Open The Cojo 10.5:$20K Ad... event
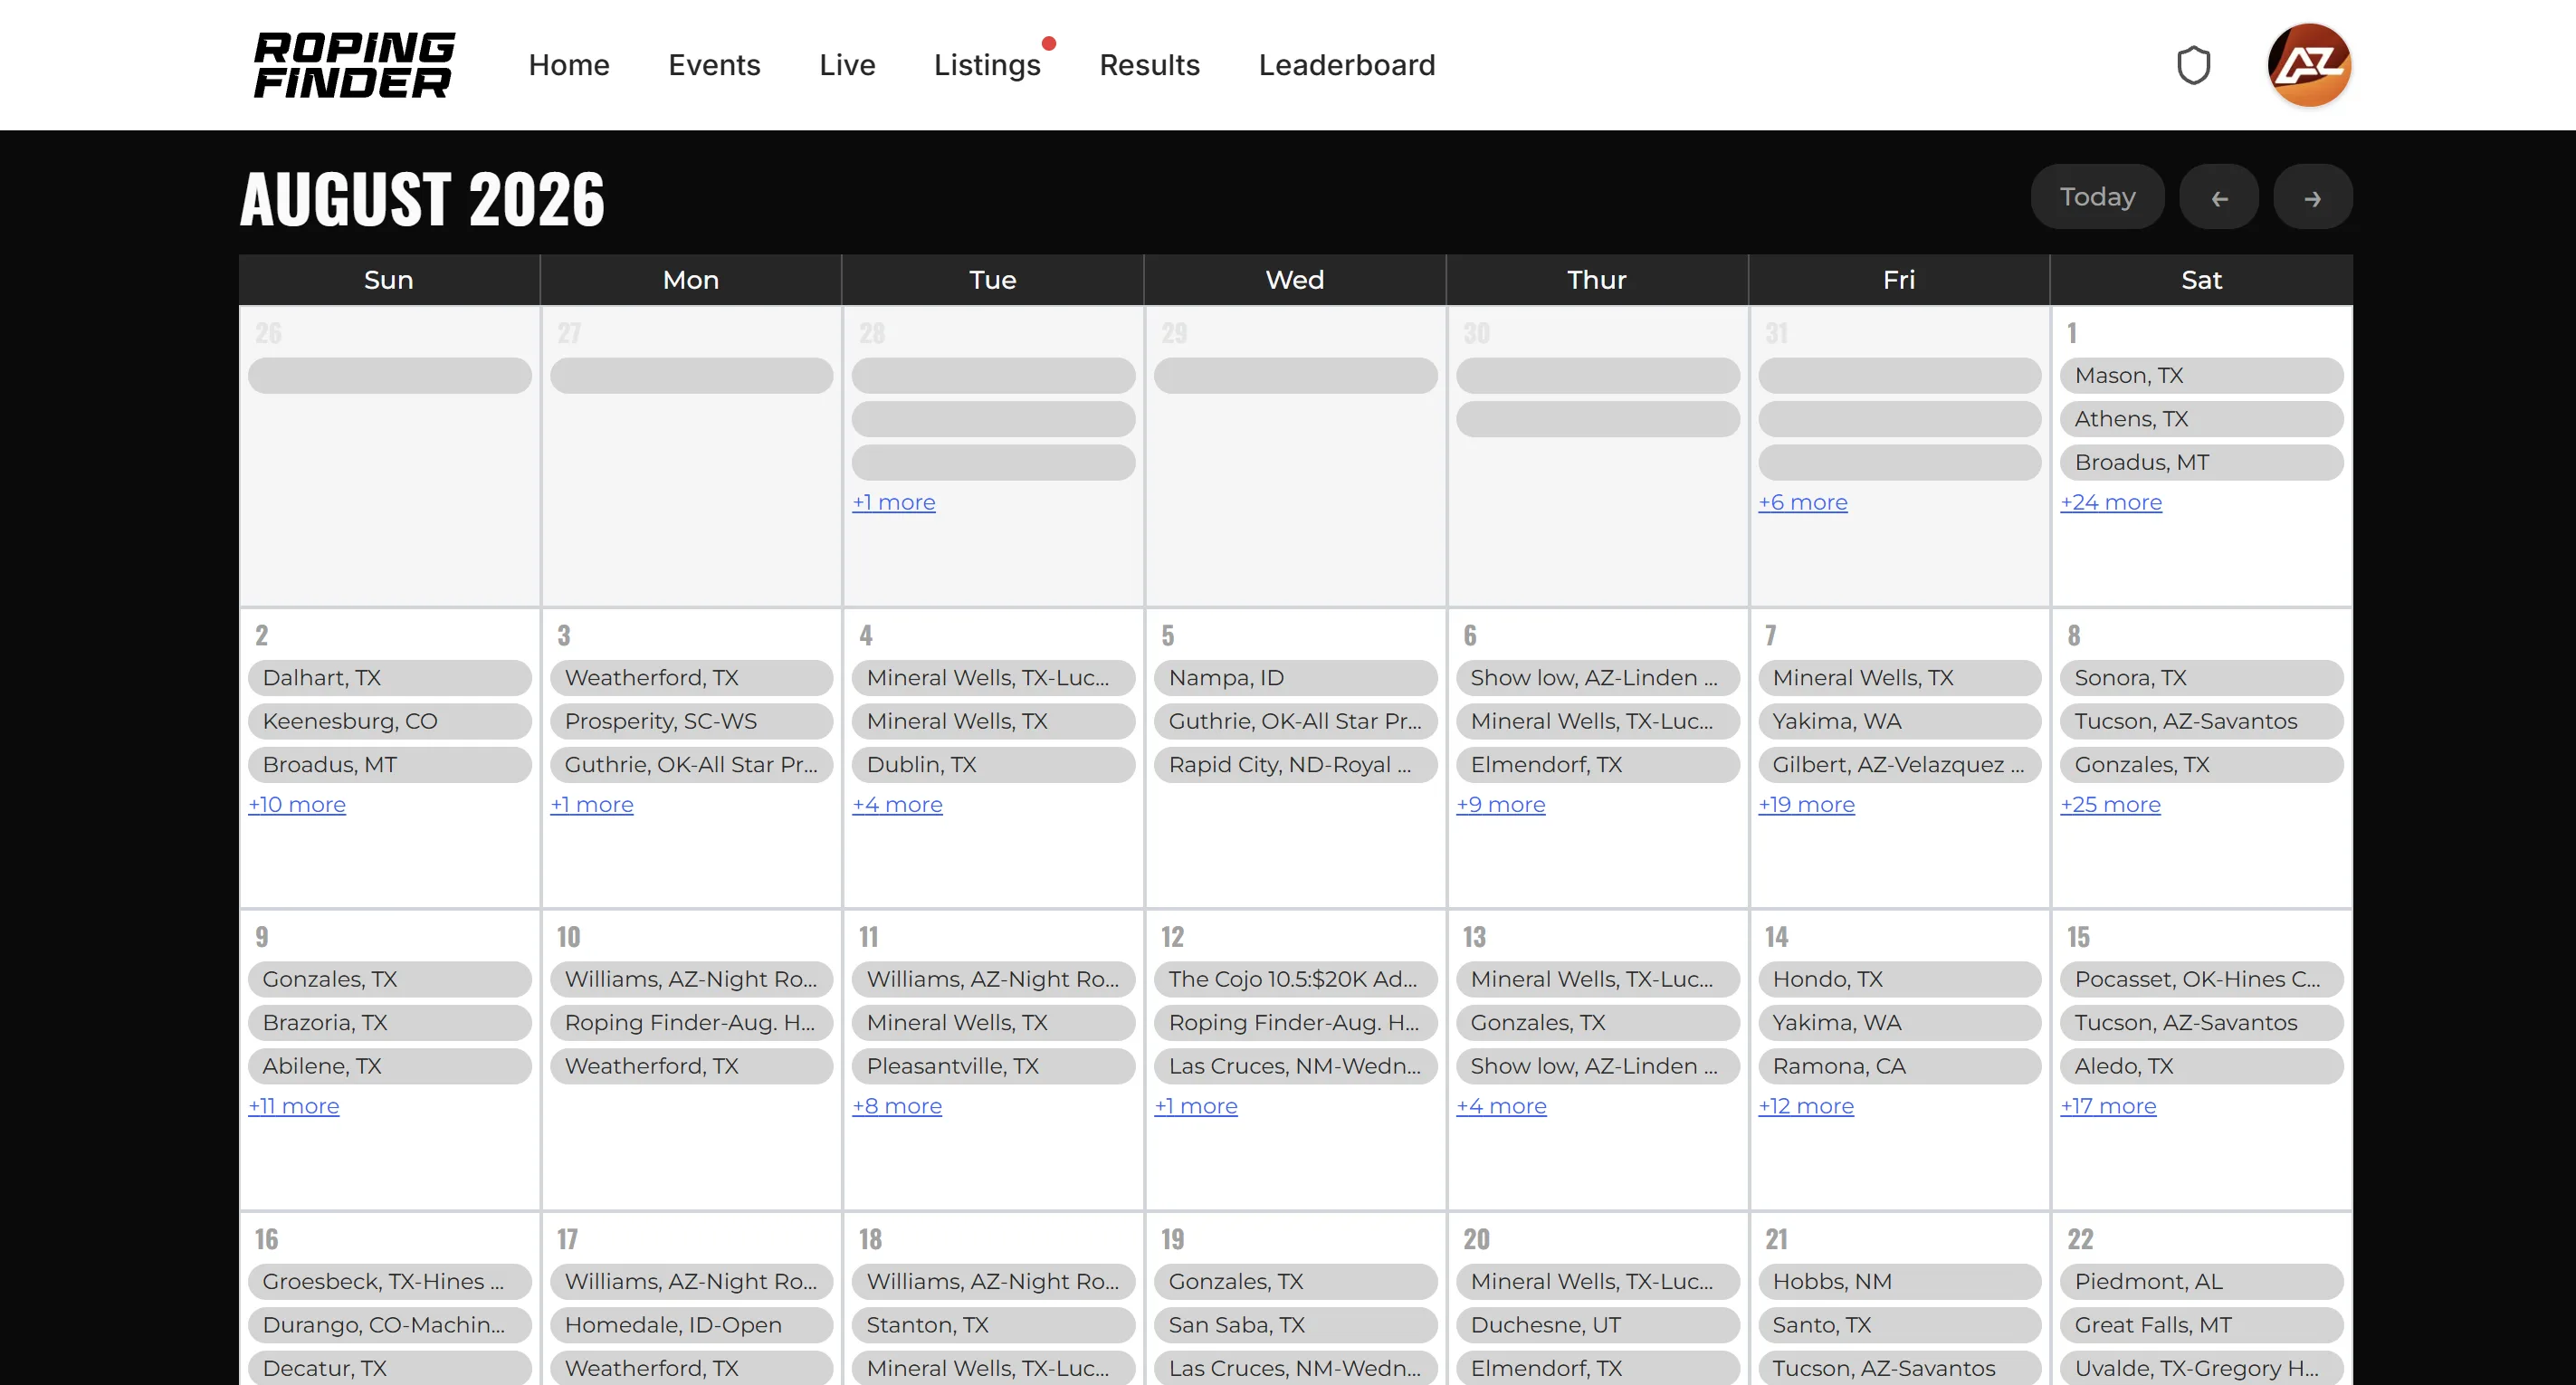The height and width of the screenshot is (1385, 2576). pyautogui.click(x=1295, y=979)
